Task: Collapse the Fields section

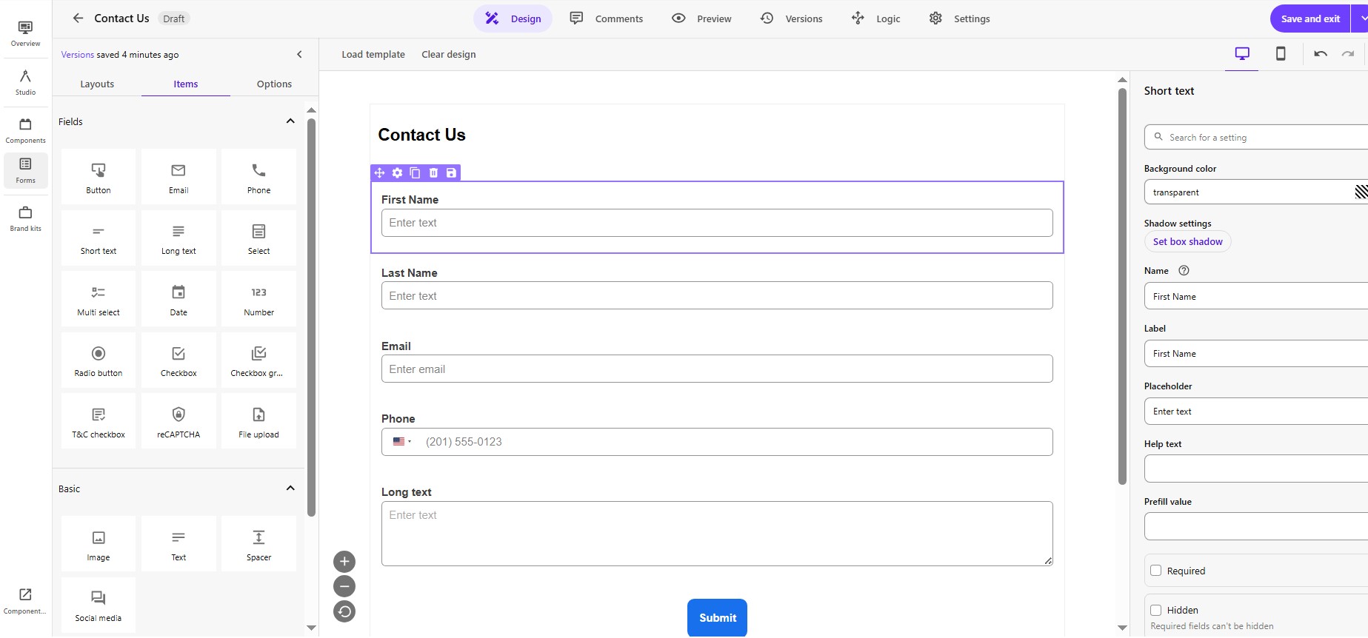Action: click(290, 121)
